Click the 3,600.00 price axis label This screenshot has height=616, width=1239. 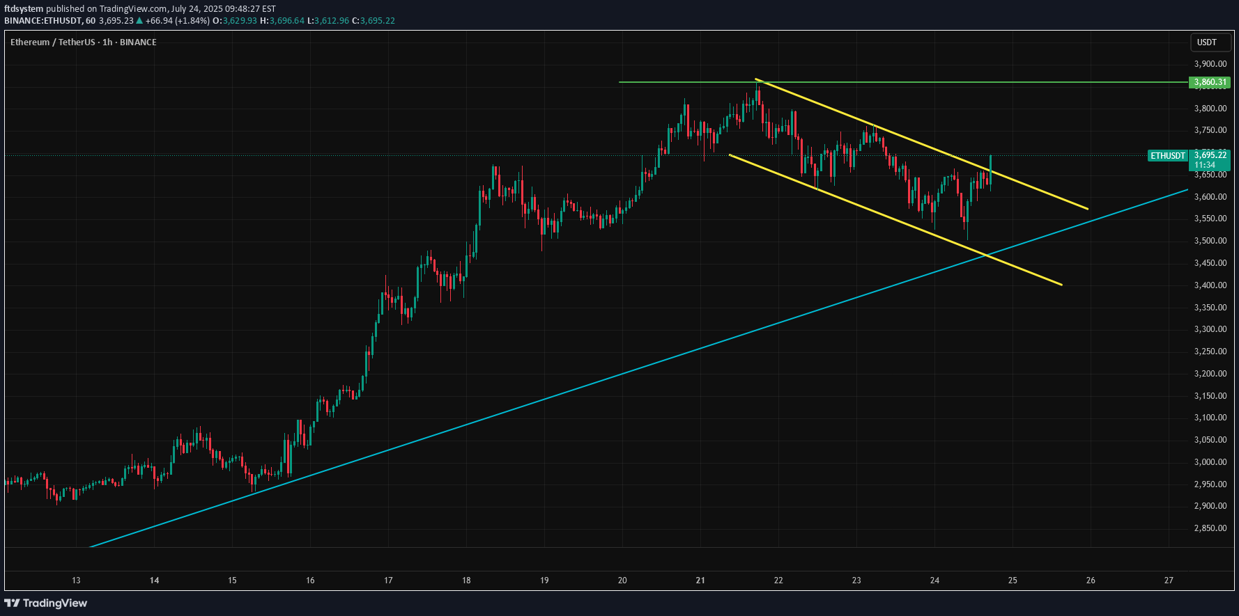click(x=1210, y=197)
